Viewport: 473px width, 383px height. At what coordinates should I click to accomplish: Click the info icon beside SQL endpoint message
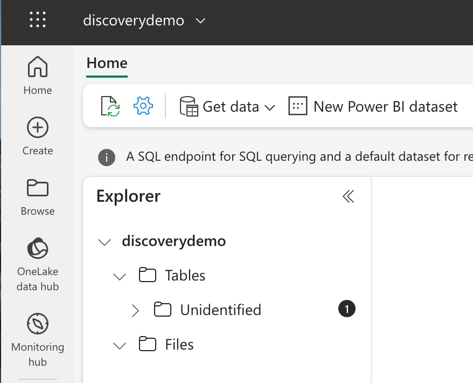[107, 158]
